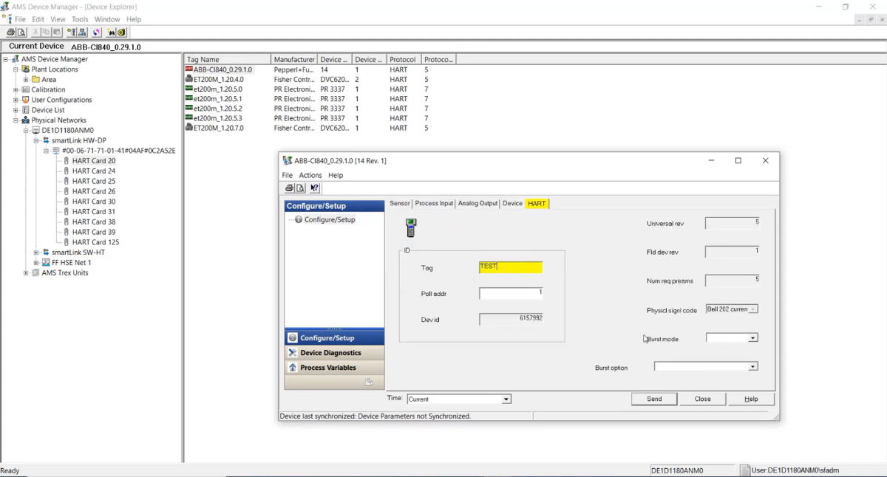Expand the Device List node

[x=16, y=110]
